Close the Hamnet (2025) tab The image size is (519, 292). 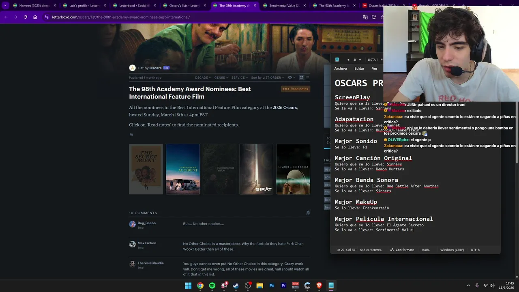[x=55, y=6]
